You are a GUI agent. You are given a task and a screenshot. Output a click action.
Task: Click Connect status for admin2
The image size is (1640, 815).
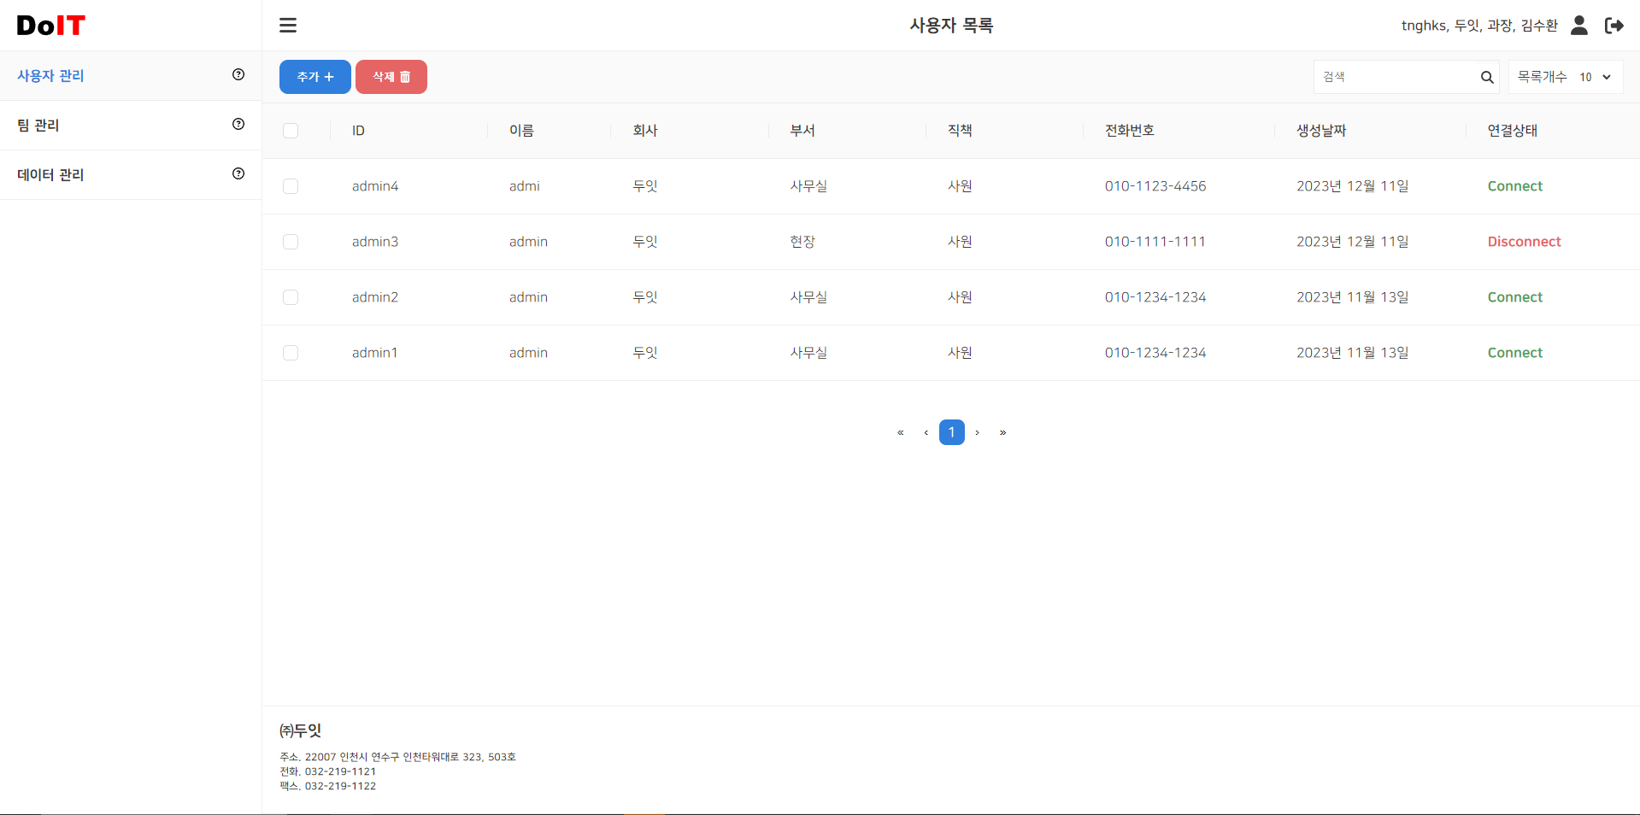(x=1514, y=297)
